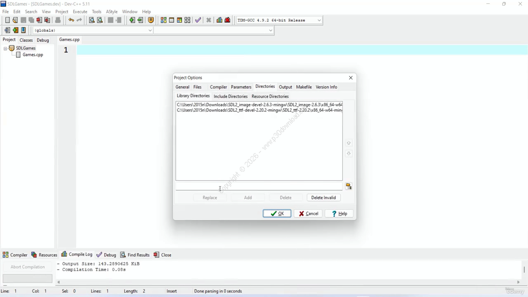Click the Replace icon beside Find
Screen dimensions: 528x297
(x=100, y=20)
